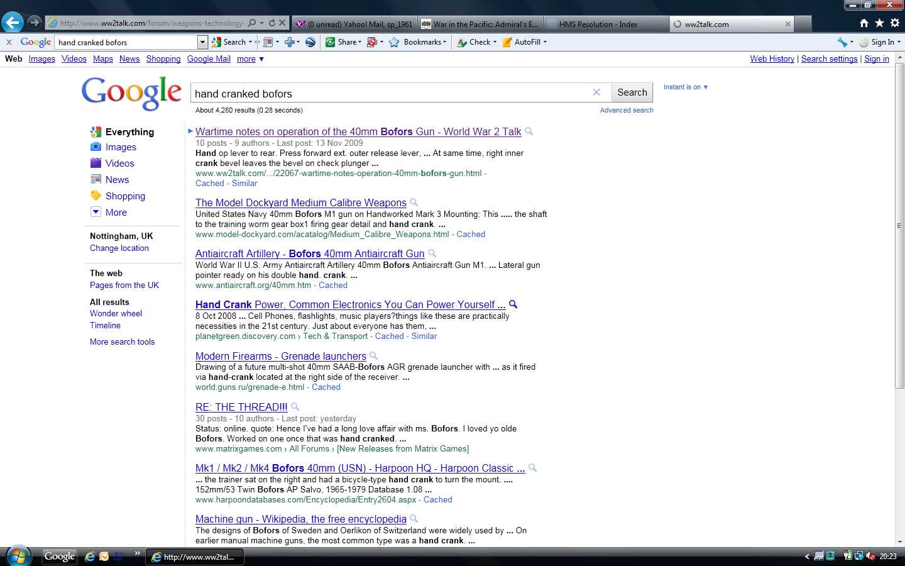Click Change location link

(119, 248)
